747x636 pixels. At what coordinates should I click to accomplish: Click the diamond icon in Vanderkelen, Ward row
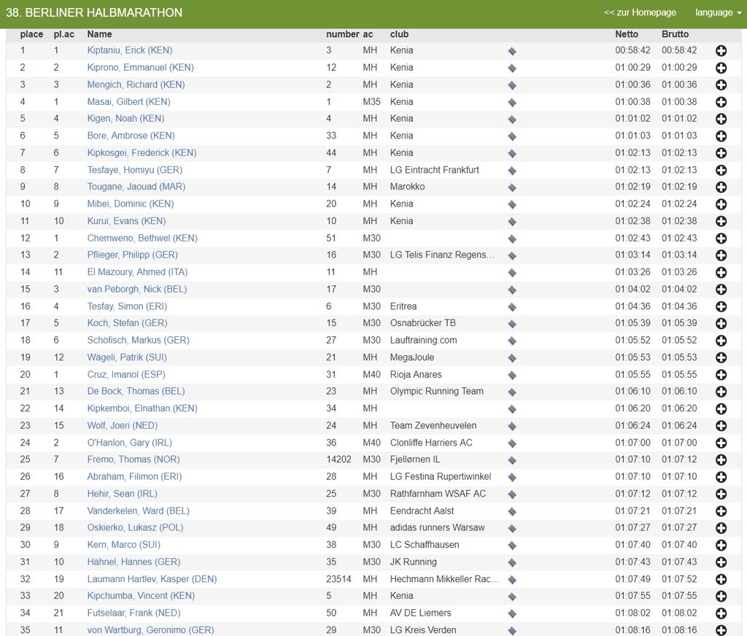click(x=512, y=512)
